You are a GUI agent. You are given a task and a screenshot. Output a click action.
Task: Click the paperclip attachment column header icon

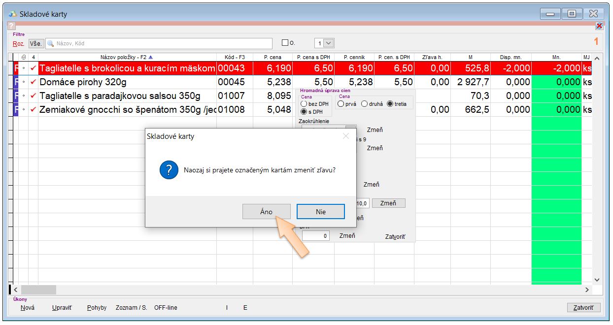coord(24,57)
